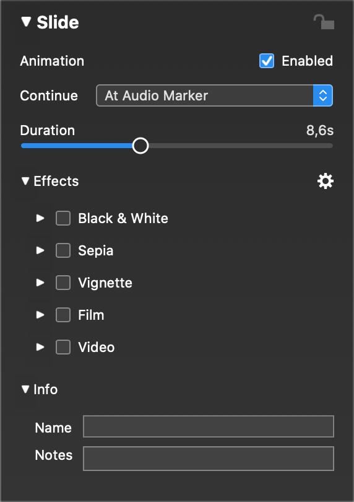Expand the Sepia effect options arrow

pyautogui.click(x=40, y=250)
